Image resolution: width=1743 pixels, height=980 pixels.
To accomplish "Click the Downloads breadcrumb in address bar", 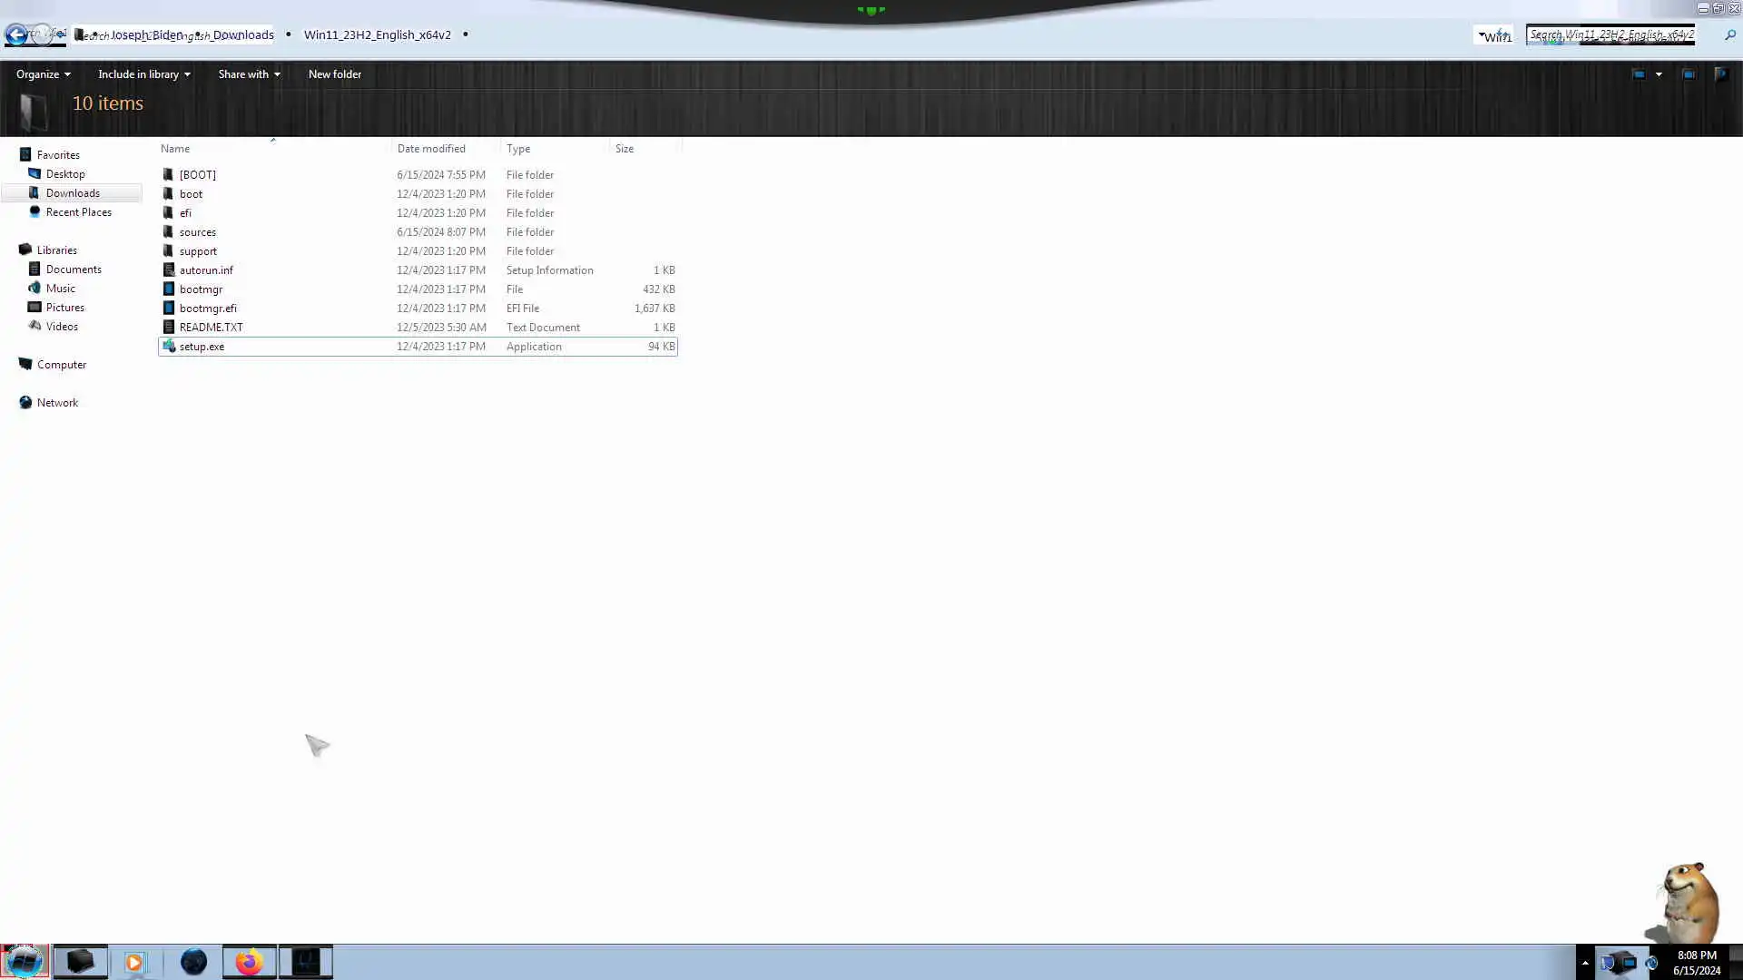I will coord(243,34).
